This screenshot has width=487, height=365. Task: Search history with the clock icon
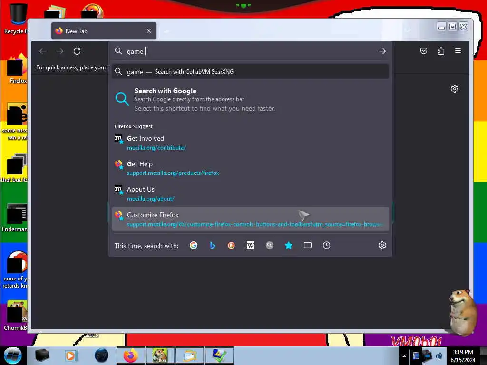326,246
